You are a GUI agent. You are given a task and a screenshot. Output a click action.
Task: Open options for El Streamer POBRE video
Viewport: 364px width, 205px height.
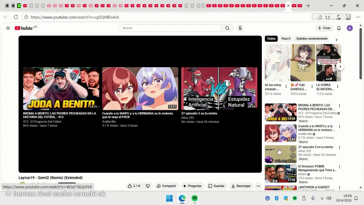(x=339, y=167)
